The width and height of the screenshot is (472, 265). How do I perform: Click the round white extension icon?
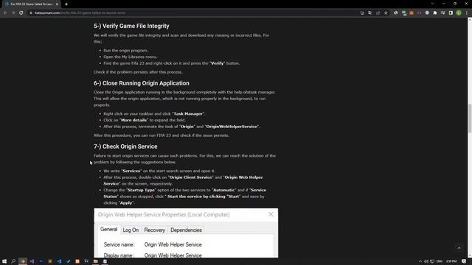427,13
